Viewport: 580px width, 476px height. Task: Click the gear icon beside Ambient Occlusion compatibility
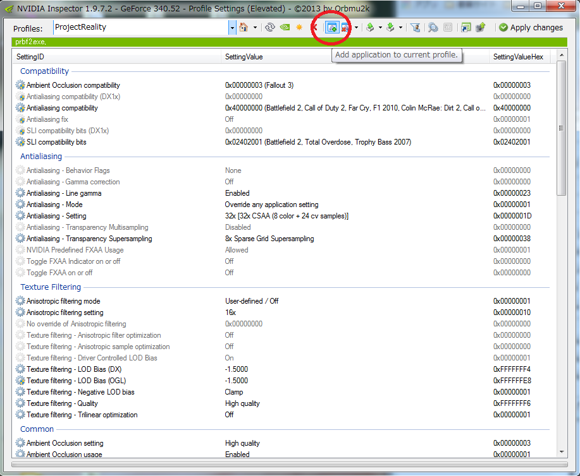pyautogui.click(x=20, y=85)
